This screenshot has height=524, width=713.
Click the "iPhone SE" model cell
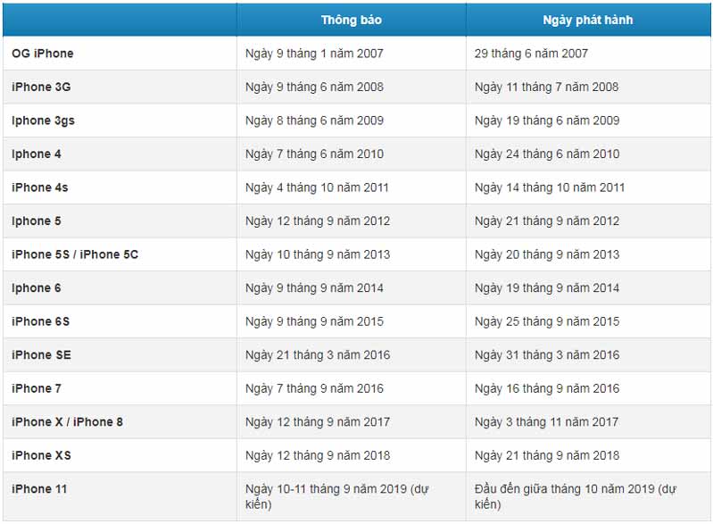click(41, 354)
